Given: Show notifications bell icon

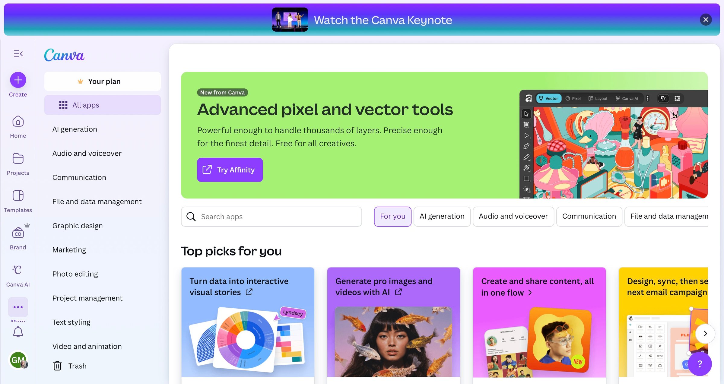Looking at the screenshot, I should click(x=18, y=332).
